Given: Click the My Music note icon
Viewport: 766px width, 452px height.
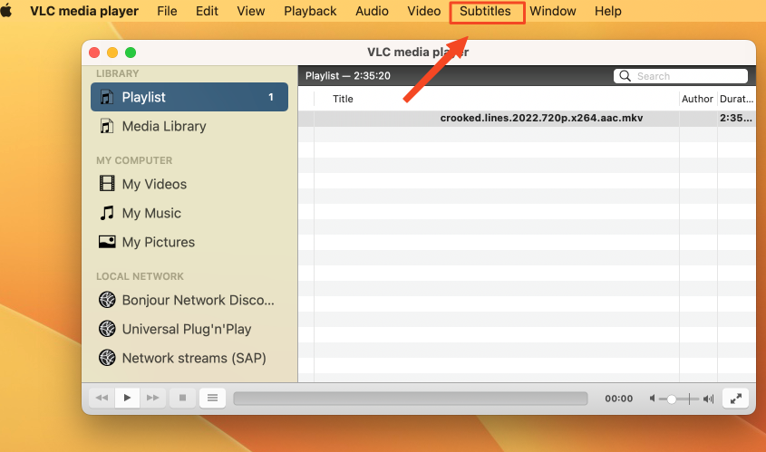Looking at the screenshot, I should [x=107, y=213].
